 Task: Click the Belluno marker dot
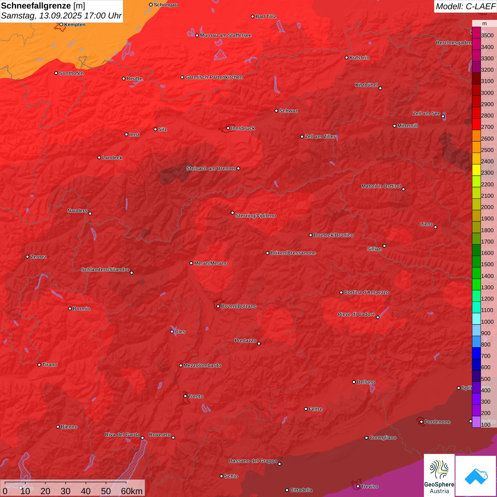[x=354, y=382]
